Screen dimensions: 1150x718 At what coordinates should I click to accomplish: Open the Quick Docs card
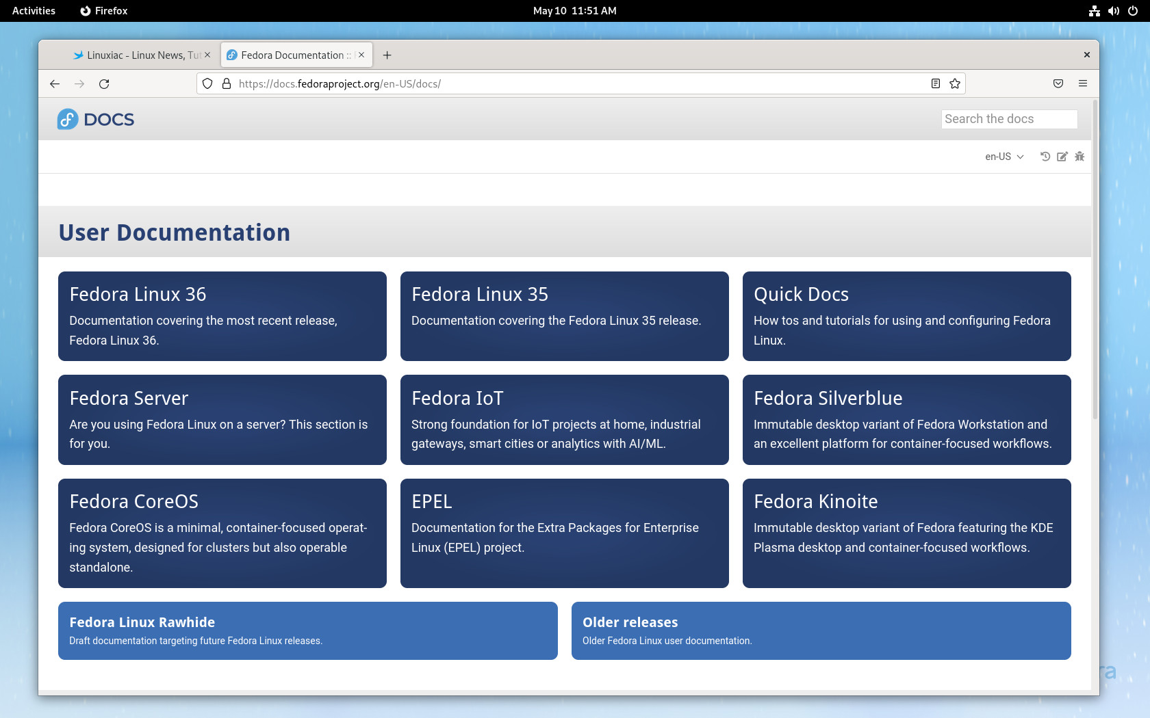[x=907, y=316]
